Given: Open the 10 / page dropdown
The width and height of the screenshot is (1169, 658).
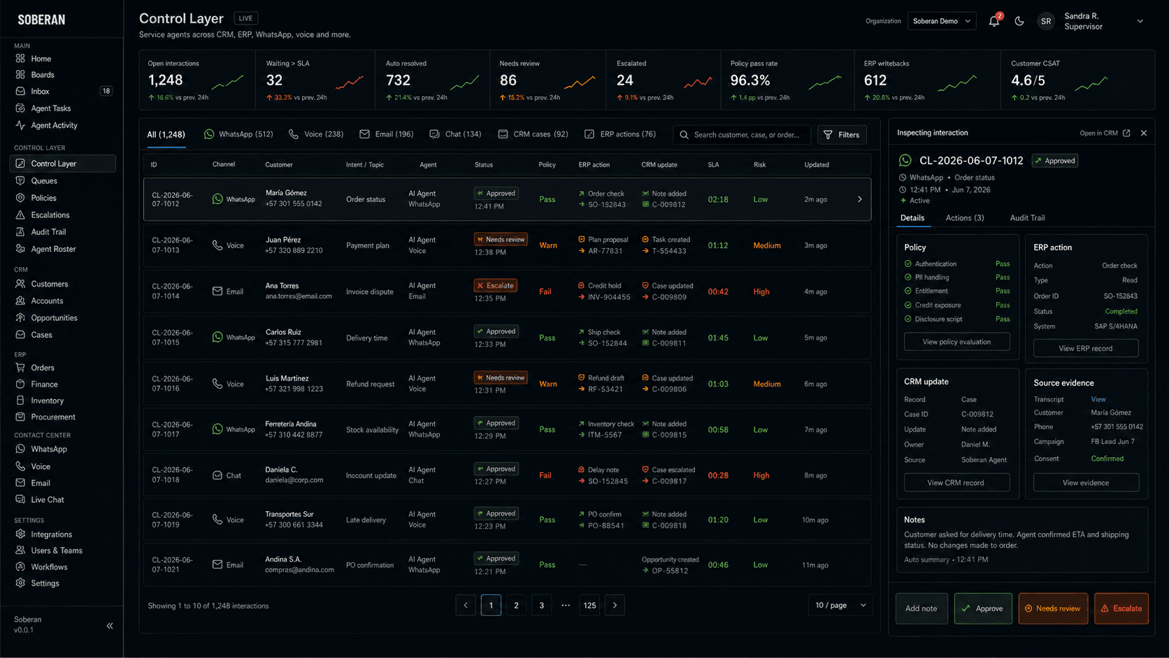Looking at the screenshot, I should pyautogui.click(x=840, y=605).
